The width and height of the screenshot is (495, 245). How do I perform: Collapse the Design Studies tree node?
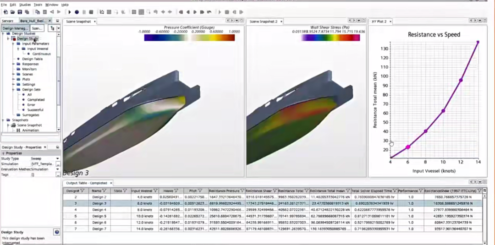point(3,33)
